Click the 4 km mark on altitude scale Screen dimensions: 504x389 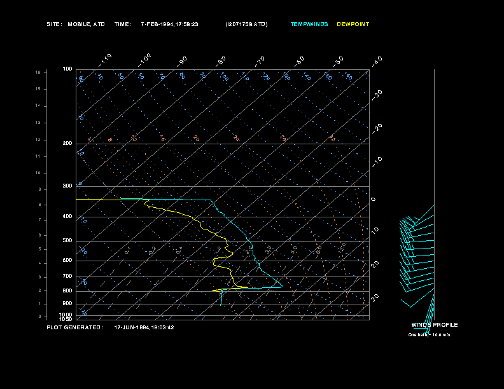[40, 263]
